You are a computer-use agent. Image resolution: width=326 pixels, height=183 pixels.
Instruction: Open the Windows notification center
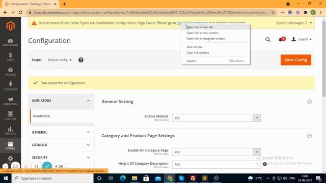coord(318,178)
